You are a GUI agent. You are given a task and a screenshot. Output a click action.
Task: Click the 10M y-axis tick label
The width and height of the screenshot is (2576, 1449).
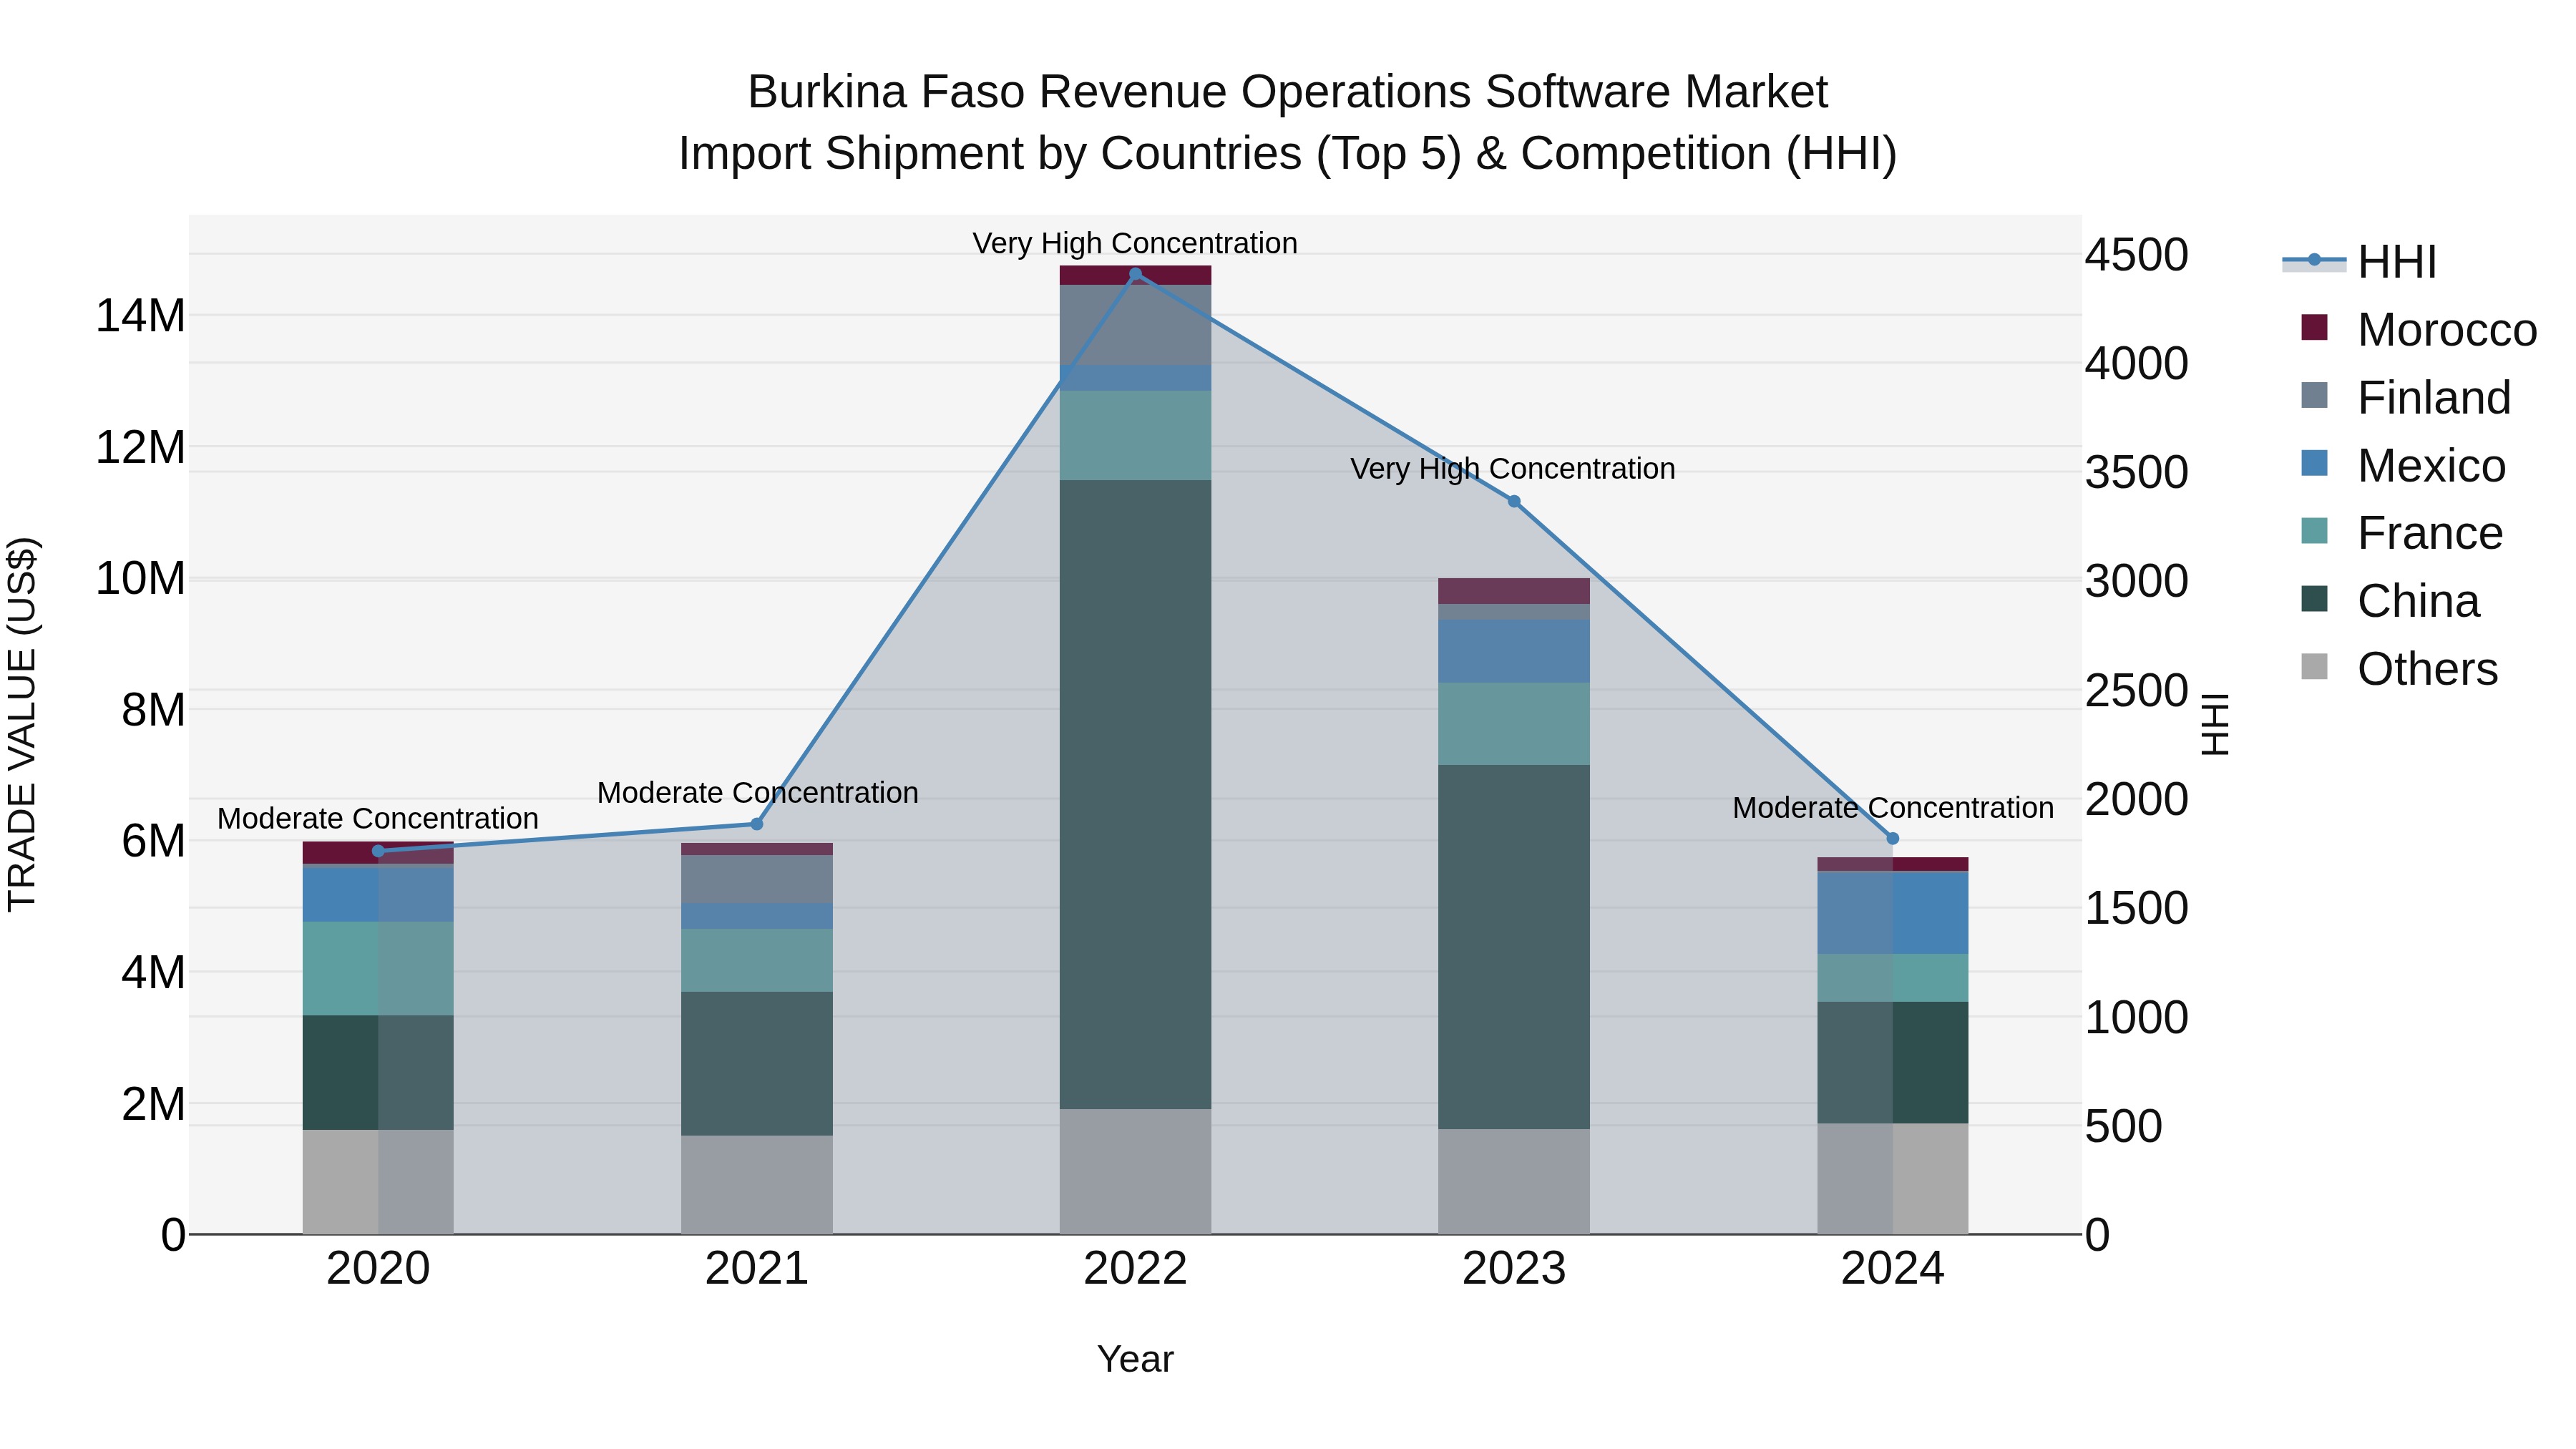point(140,579)
